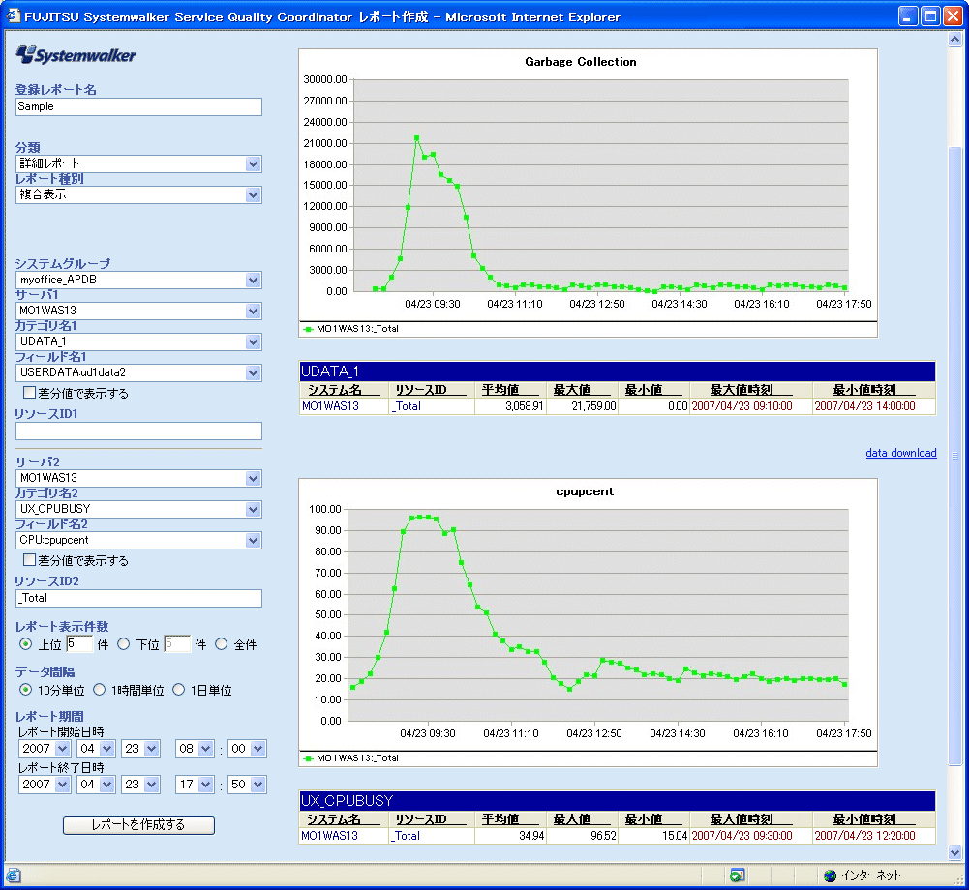Open the start year dropdown
Screen dimensions: 969x890
[x=45, y=749]
